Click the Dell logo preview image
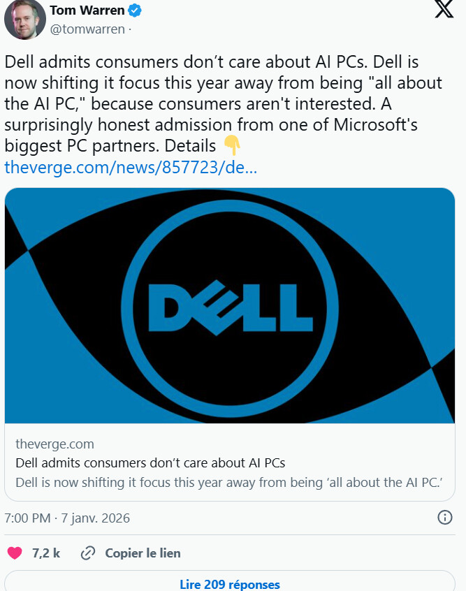 click(x=230, y=305)
